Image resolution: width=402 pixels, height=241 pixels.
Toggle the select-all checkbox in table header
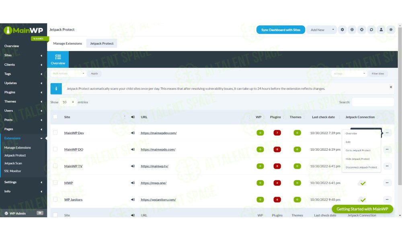55,117
